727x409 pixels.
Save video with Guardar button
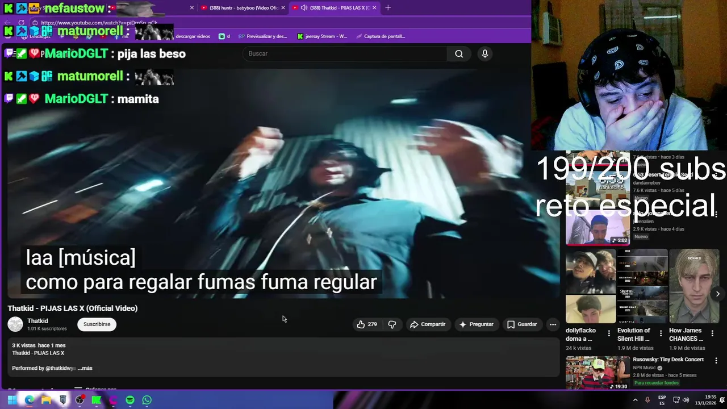pos(522,324)
